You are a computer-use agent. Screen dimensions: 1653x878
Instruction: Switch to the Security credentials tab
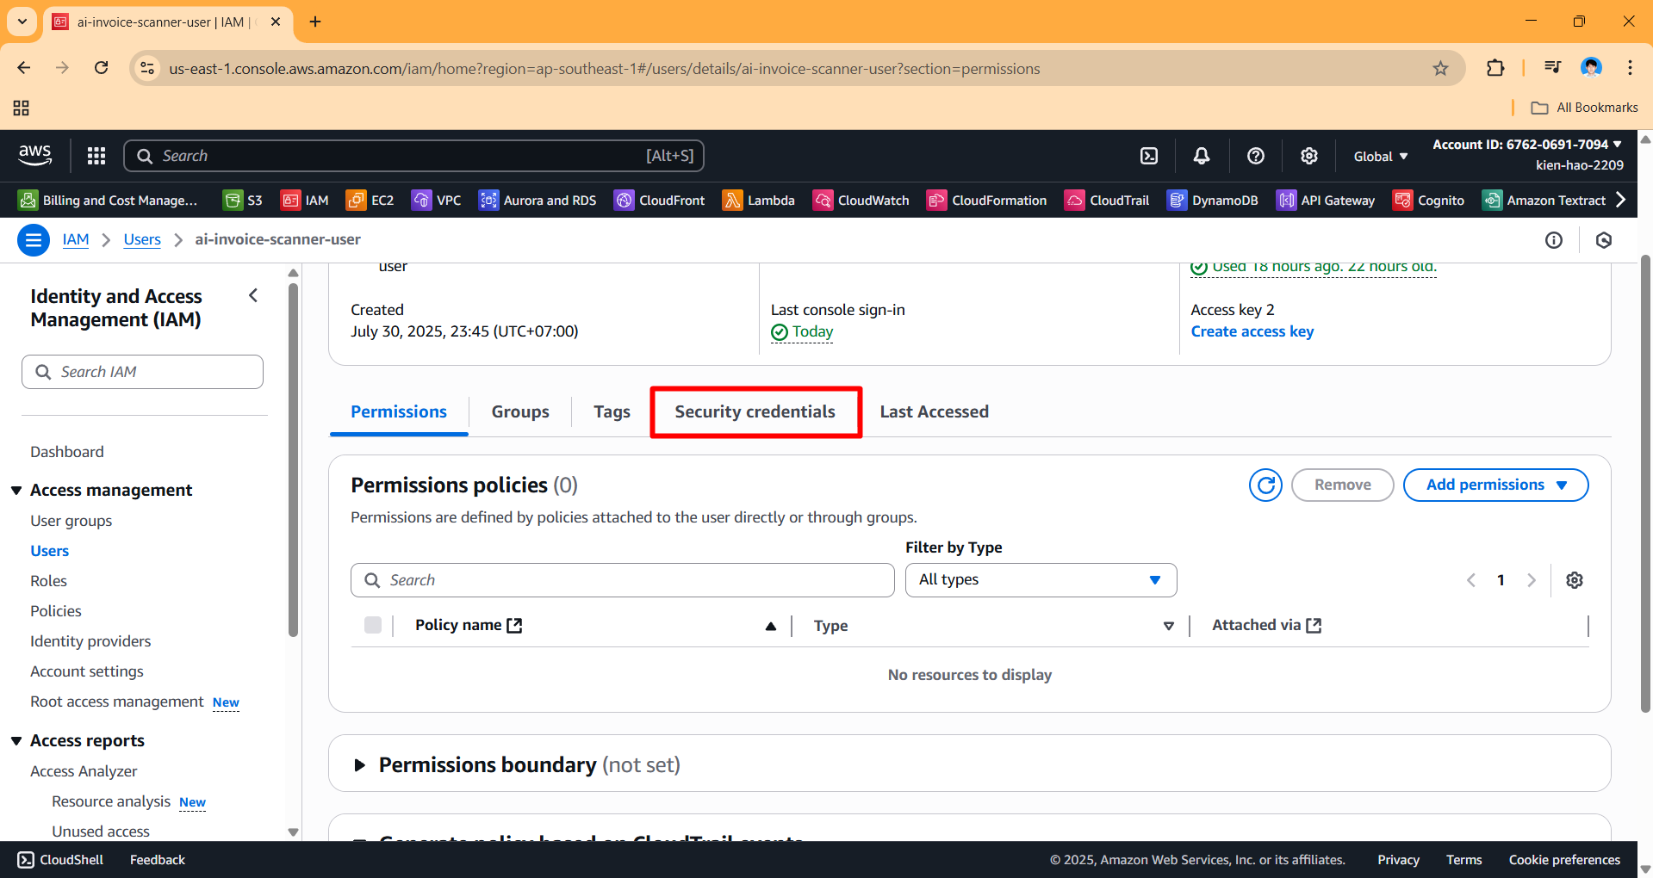755,411
